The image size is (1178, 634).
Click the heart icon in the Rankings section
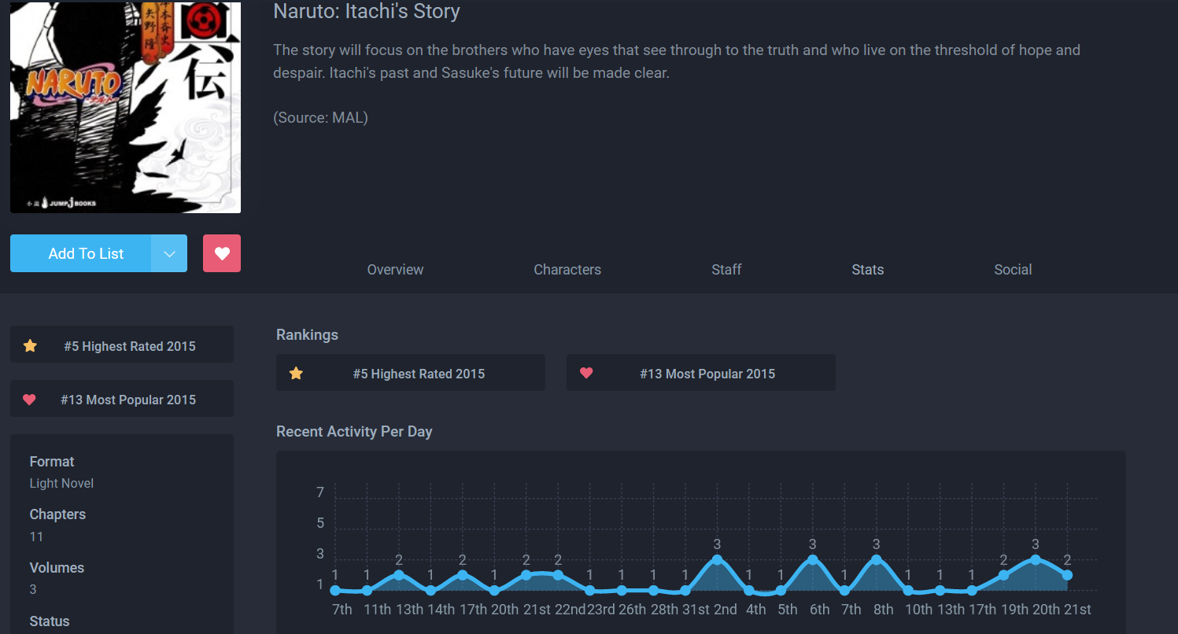586,374
